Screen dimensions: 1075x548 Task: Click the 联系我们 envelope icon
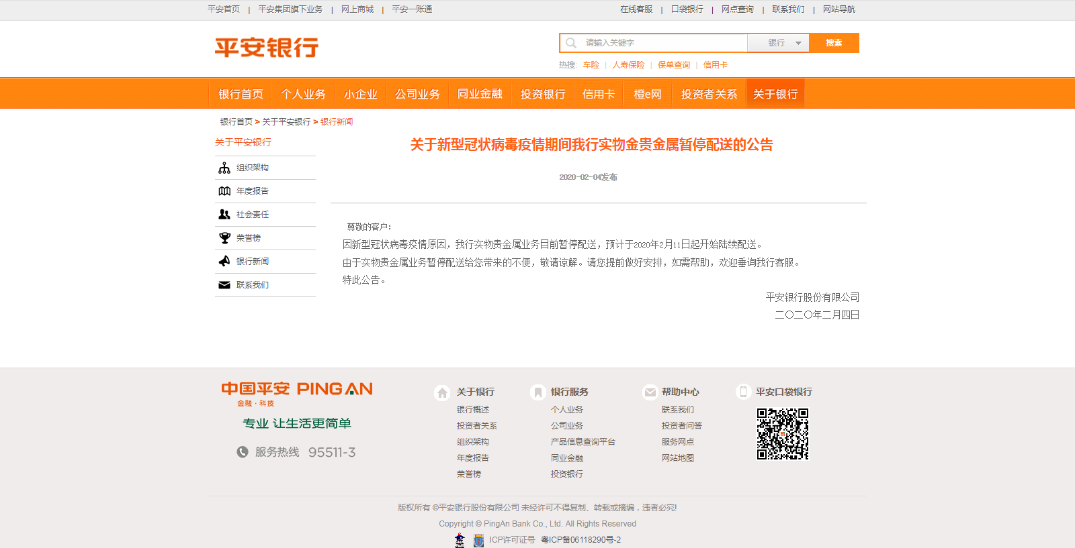pos(224,285)
